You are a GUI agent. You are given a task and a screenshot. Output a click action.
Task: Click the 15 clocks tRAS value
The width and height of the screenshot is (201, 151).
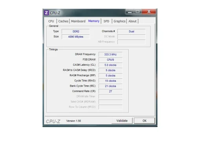pyautogui.click(x=110, y=81)
